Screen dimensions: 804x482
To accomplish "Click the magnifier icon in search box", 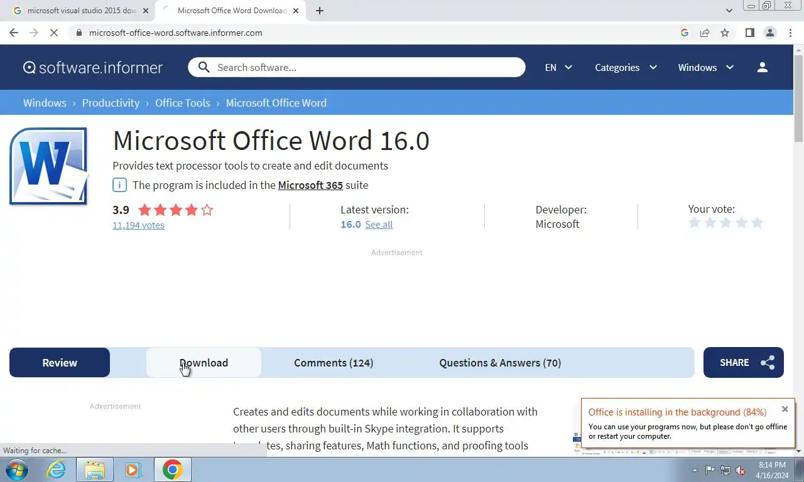I will click(204, 67).
